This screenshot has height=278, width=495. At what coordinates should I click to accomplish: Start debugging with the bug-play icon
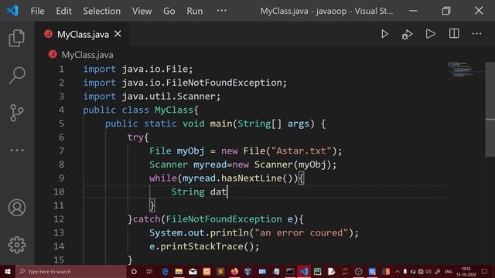pos(407,34)
